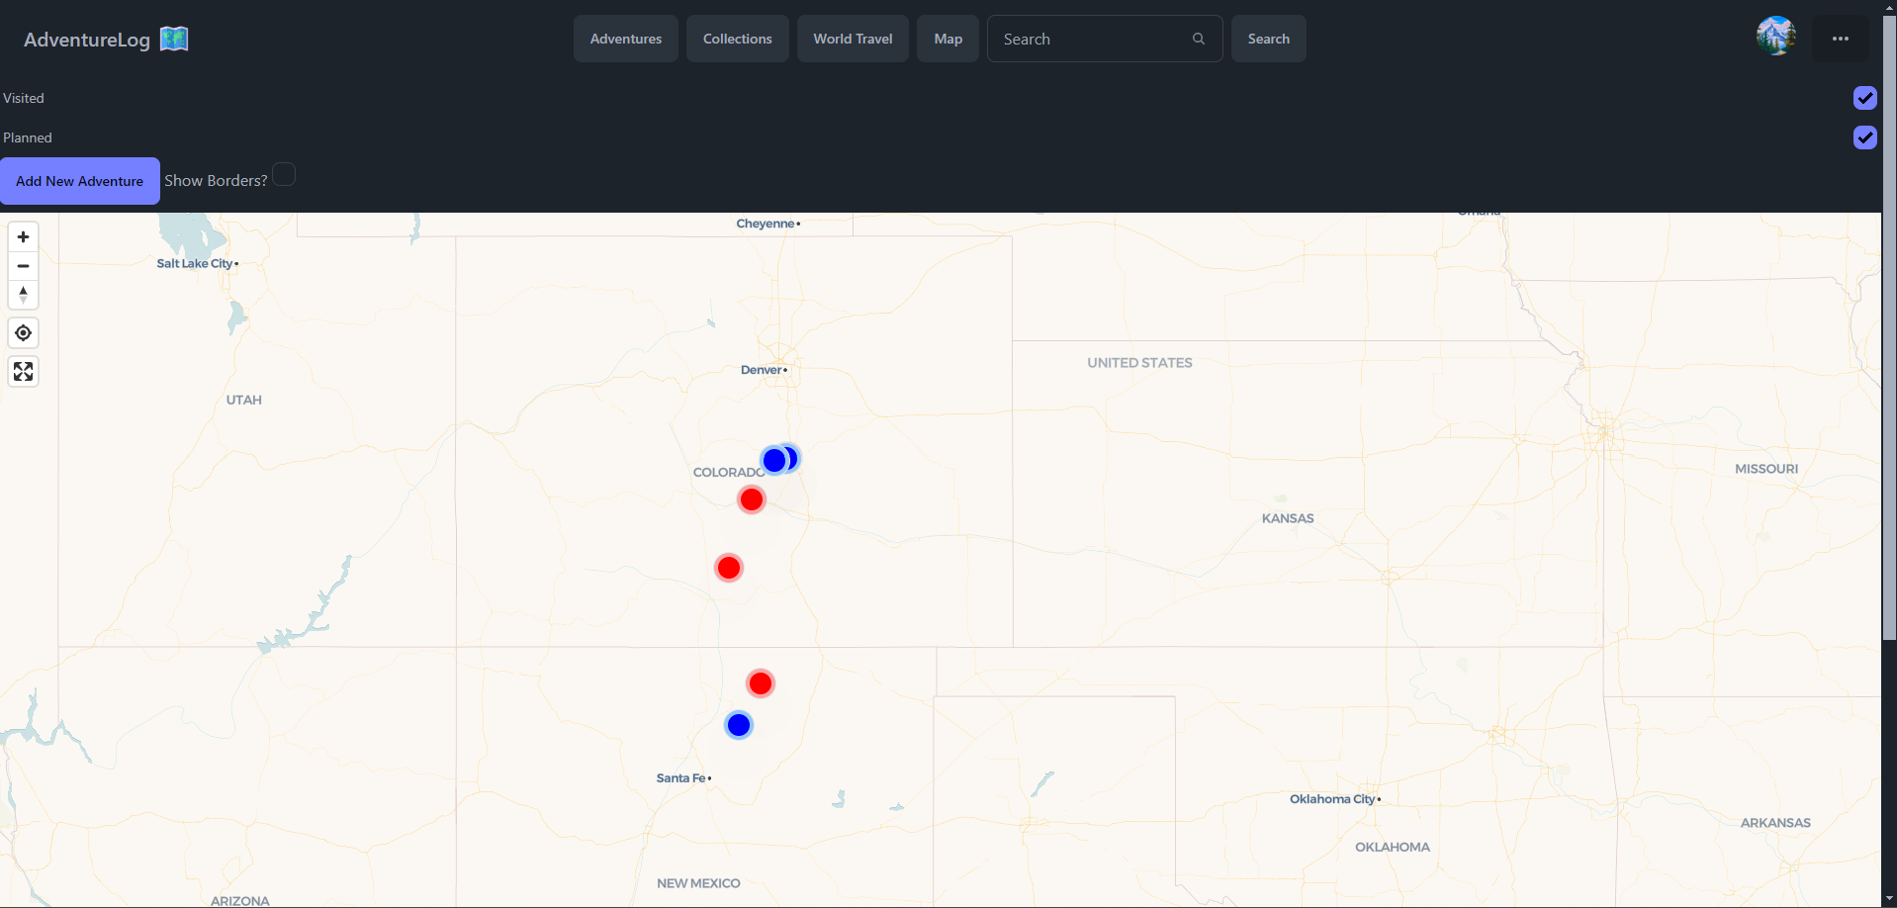Click the find my location icon
The image size is (1897, 908).
click(x=24, y=333)
